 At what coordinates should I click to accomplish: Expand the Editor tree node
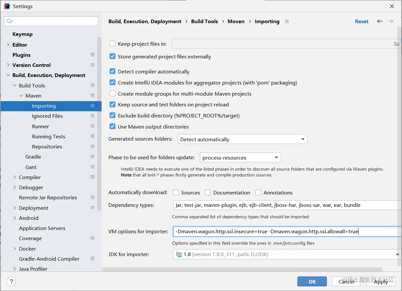coord(8,45)
